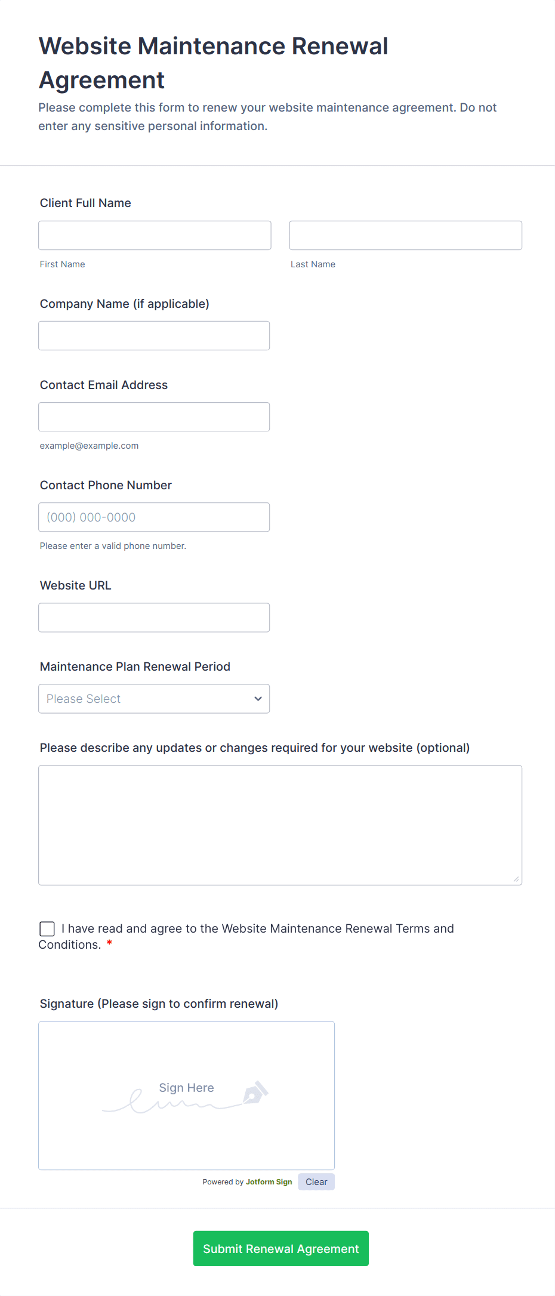Clear the signature field
The height and width of the screenshot is (1296, 555).
point(316,1182)
